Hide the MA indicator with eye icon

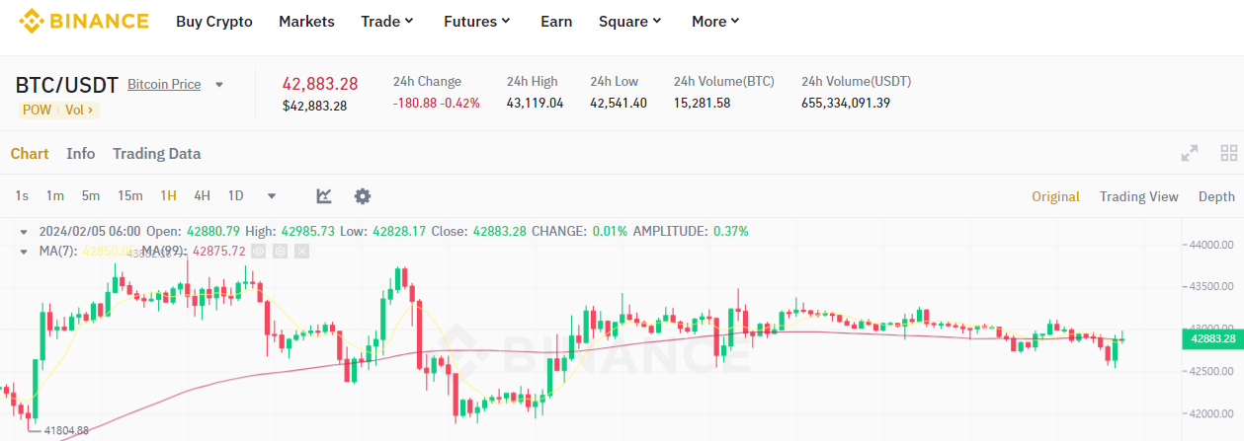pos(258,252)
